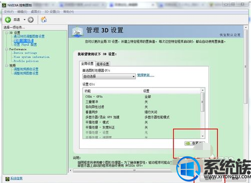Select 调整视频颜色设置 tree item

[x=26, y=69]
